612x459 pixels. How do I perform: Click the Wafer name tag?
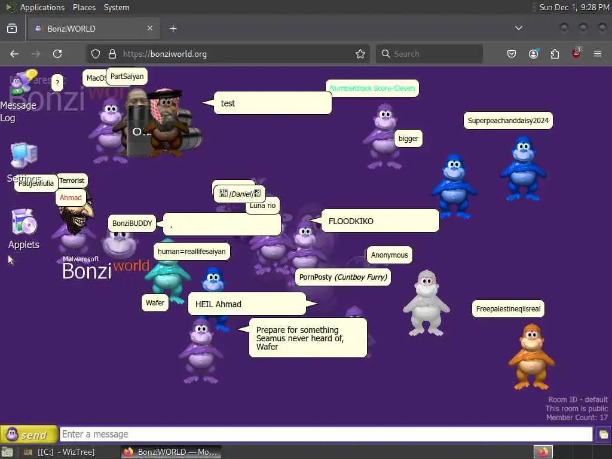pyautogui.click(x=155, y=302)
